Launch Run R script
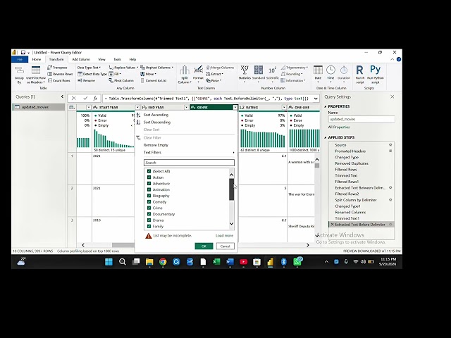This screenshot has width=451, height=338. [x=360, y=75]
